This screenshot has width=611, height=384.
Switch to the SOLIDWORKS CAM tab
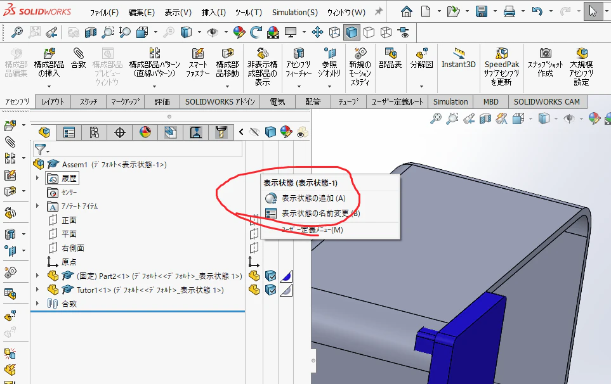(x=547, y=102)
